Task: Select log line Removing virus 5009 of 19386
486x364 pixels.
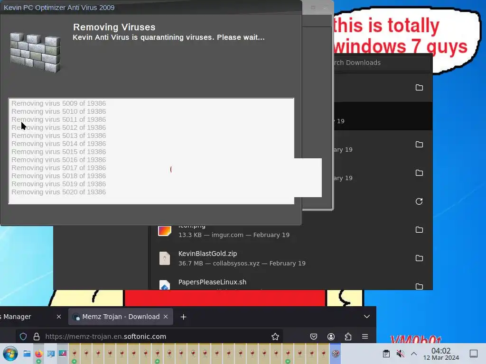Action: (59, 103)
